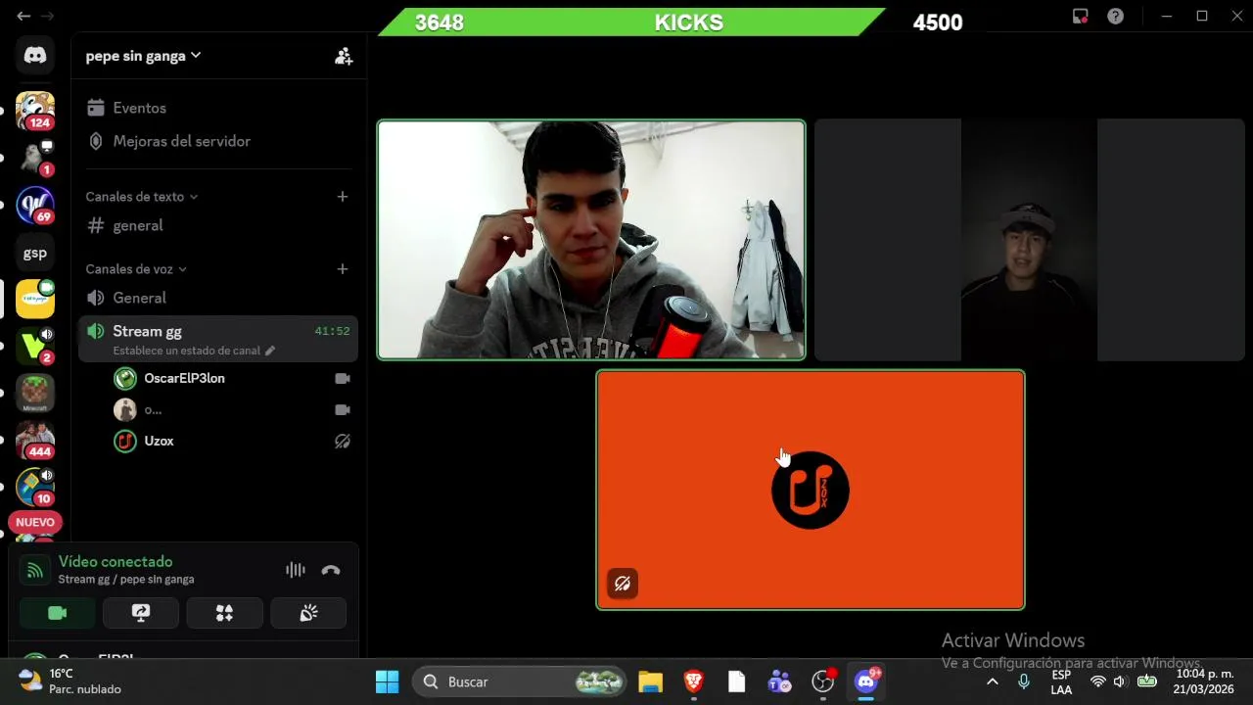The height and width of the screenshot is (705, 1253).
Task: Open the weather widget showing 16°C
Action: [70, 681]
